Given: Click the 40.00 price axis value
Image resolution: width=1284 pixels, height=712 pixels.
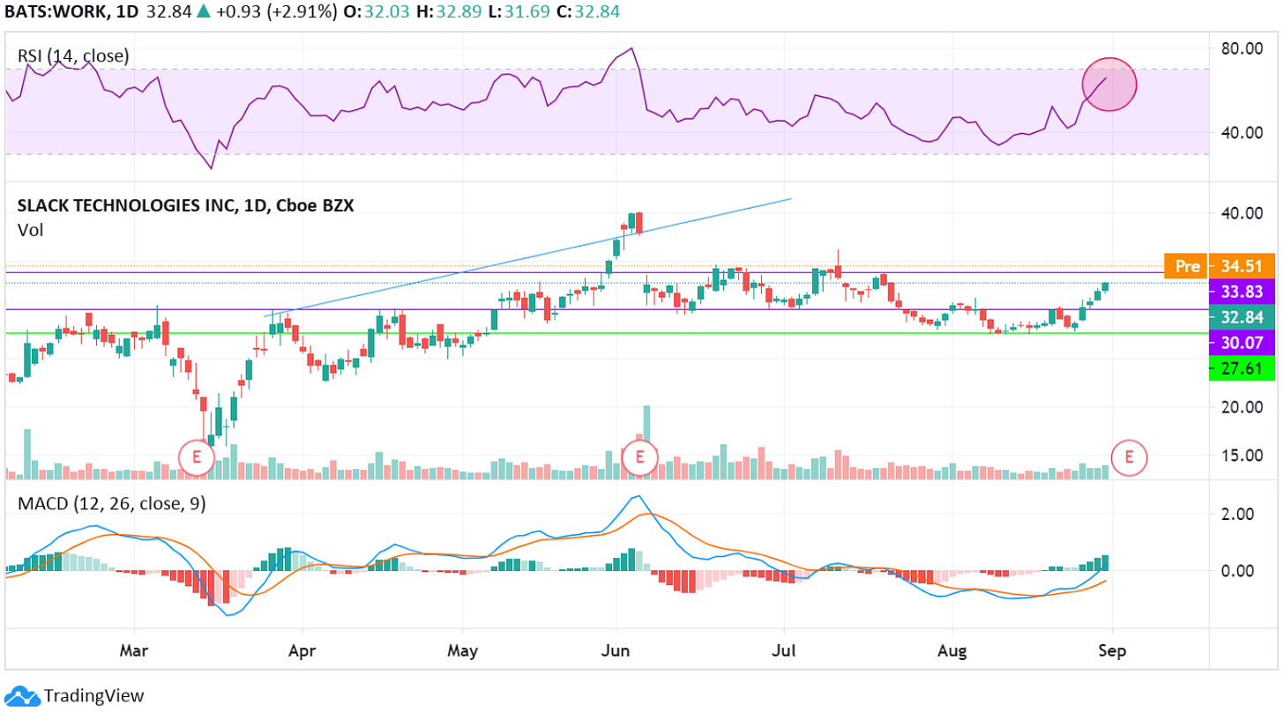Looking at the screenshot, I should (1243, 212).
